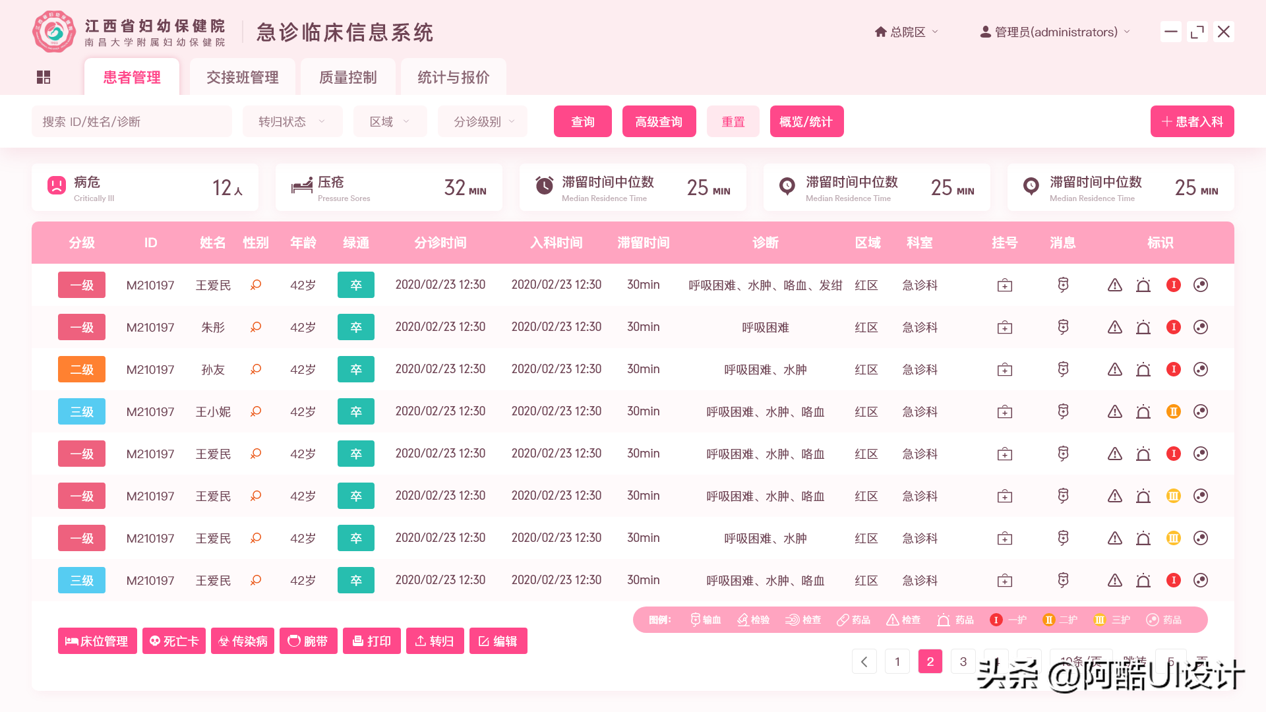Open message icon in 孙友 row

(1063, 369)
